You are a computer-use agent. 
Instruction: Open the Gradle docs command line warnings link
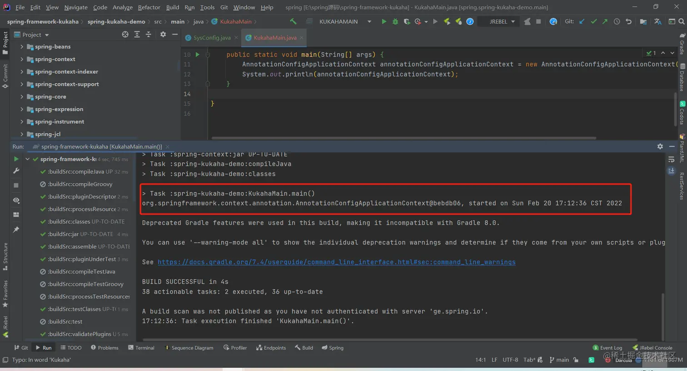click(x=336, y=262)
